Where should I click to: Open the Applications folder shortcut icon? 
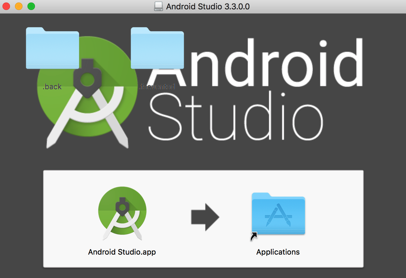[x=278, y=214]
